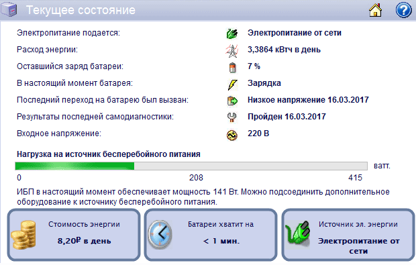Viewport: 416px width, 265px height.
Task: Click the power tower icon for Расход энергии
Action: tap(232, 51)
